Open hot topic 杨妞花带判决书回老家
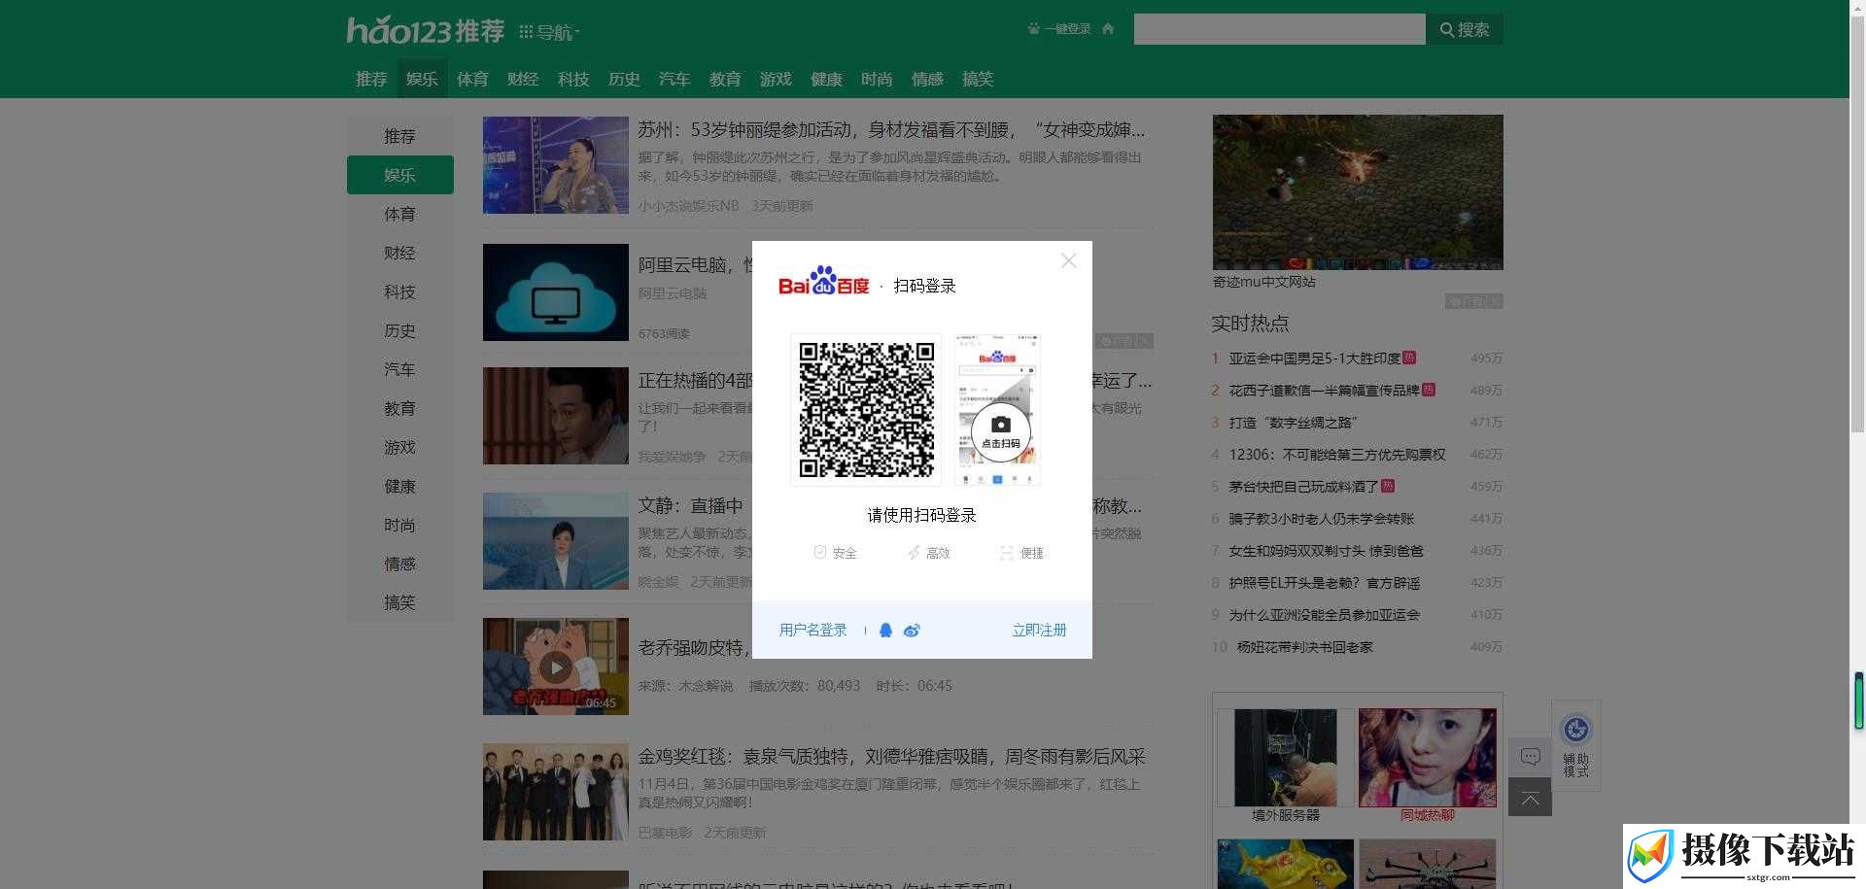 pos(1304,647)
